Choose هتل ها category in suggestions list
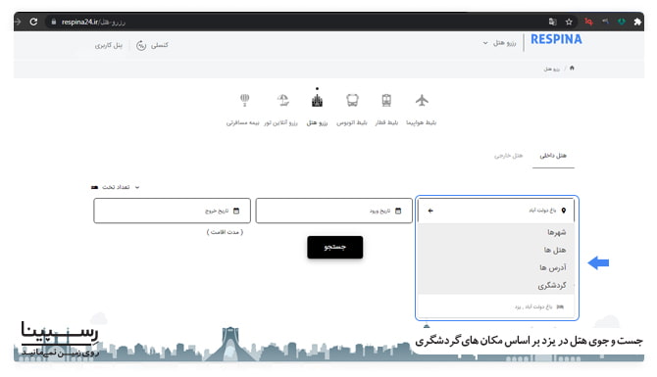657x377 pixels. click(555, 250)
